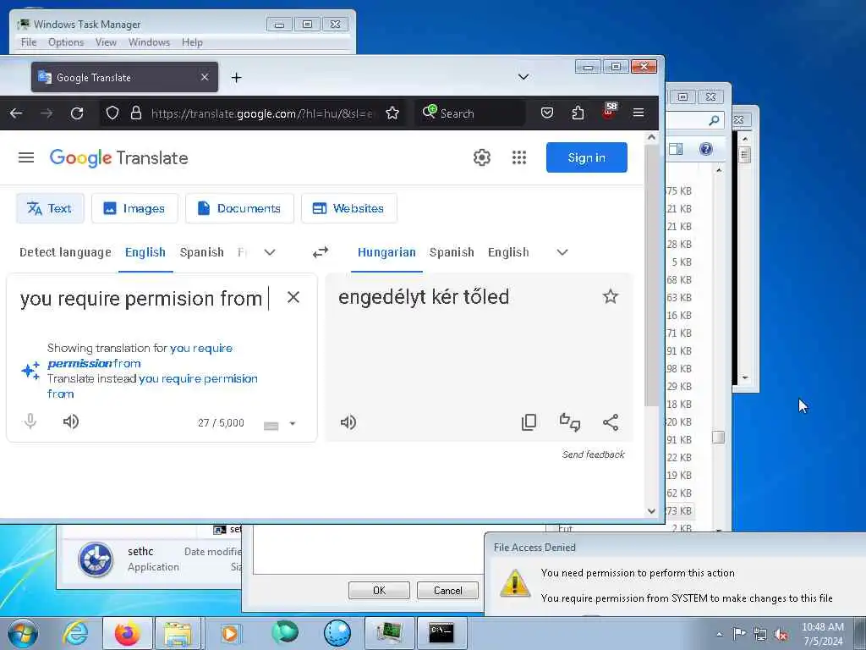
Task: Open Google Translate settings gear
Action: point(481,157)
